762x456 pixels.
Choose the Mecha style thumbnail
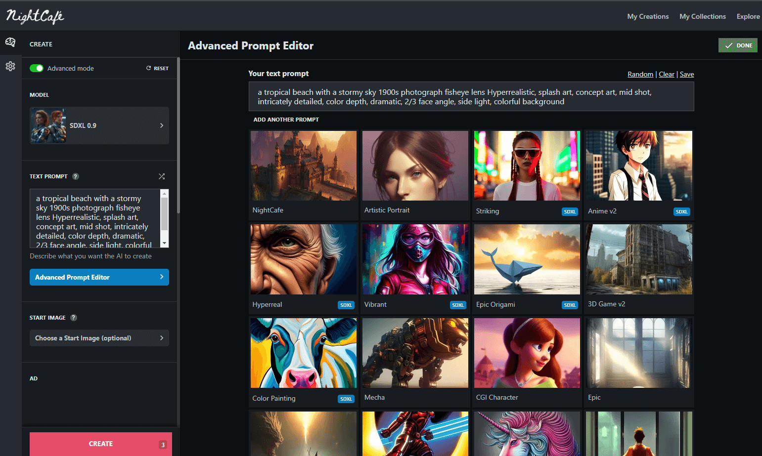pos(415,353)
